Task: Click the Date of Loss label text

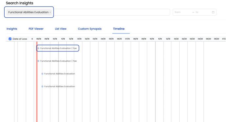Action: (x=20, y=39)
